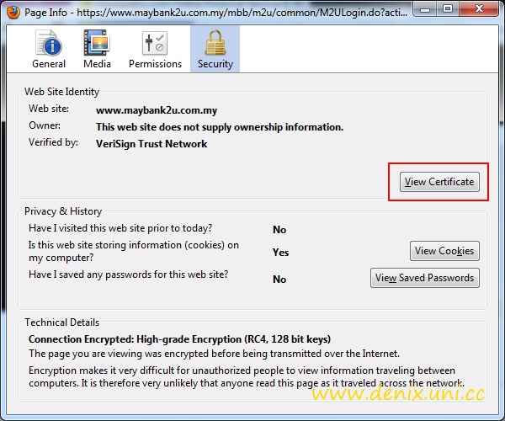Screen dimensions: 505x421
Task: Select the VeriSign Trust Network text
Action: (151, 144)
